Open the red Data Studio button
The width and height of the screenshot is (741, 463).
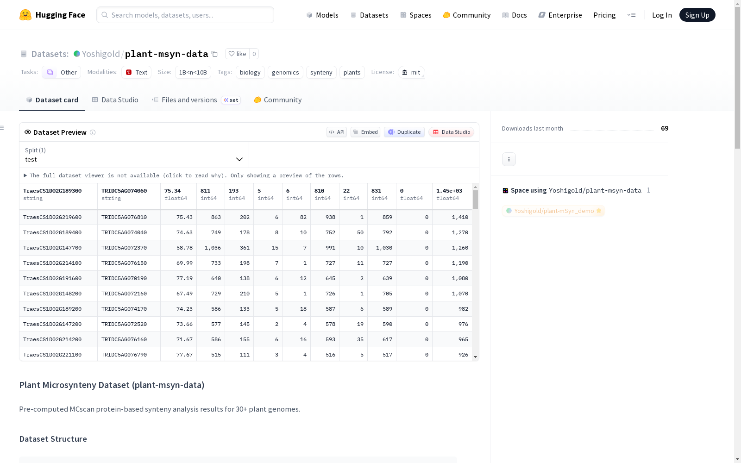coord(452,132)
